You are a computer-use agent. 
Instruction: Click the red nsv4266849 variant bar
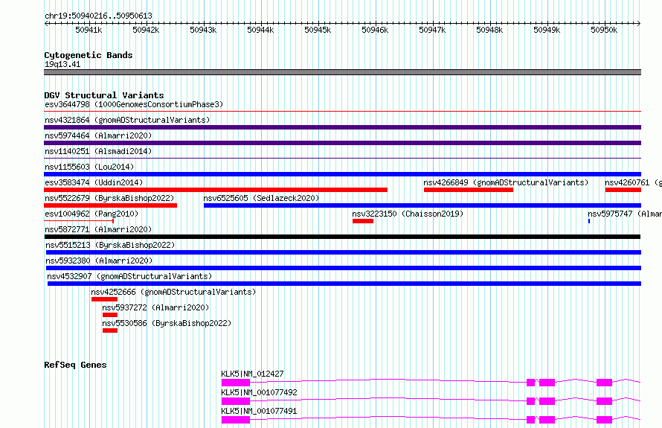(469, 190)
